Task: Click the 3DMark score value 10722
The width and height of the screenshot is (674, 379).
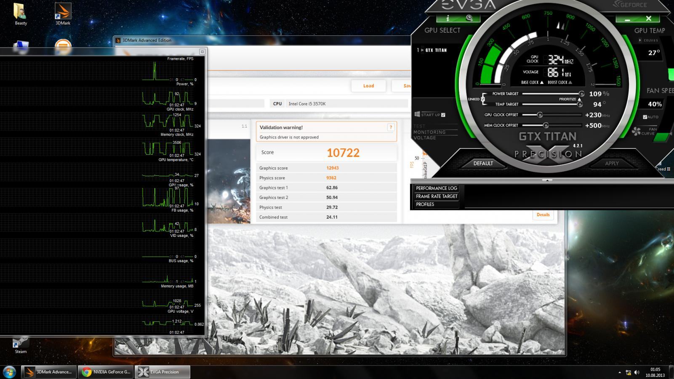Action: pos(343,153)
